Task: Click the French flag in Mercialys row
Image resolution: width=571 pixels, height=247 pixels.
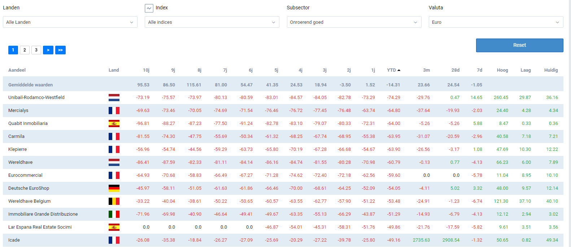Action: 114,111
